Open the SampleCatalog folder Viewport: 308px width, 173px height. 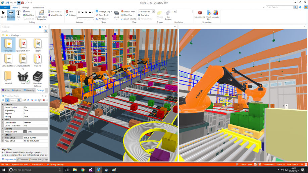coord(8,60)
